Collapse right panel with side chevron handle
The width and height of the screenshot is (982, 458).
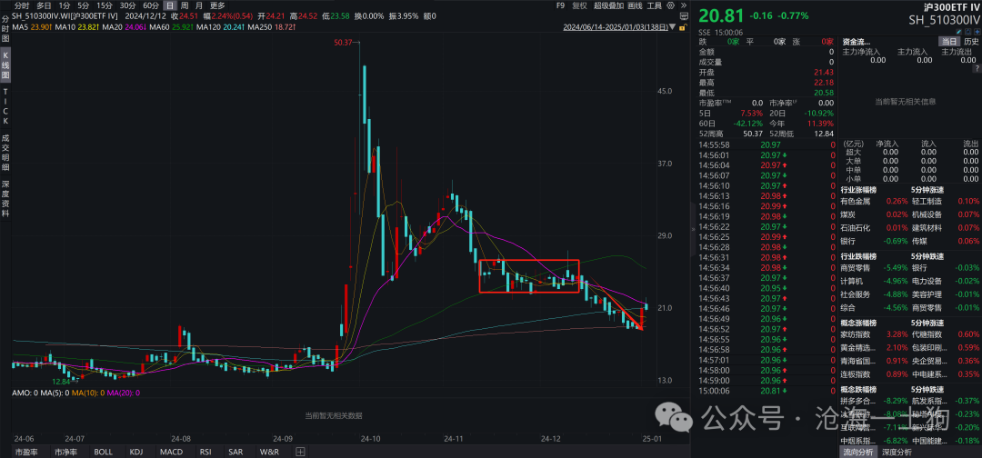(x=693, y=230)
